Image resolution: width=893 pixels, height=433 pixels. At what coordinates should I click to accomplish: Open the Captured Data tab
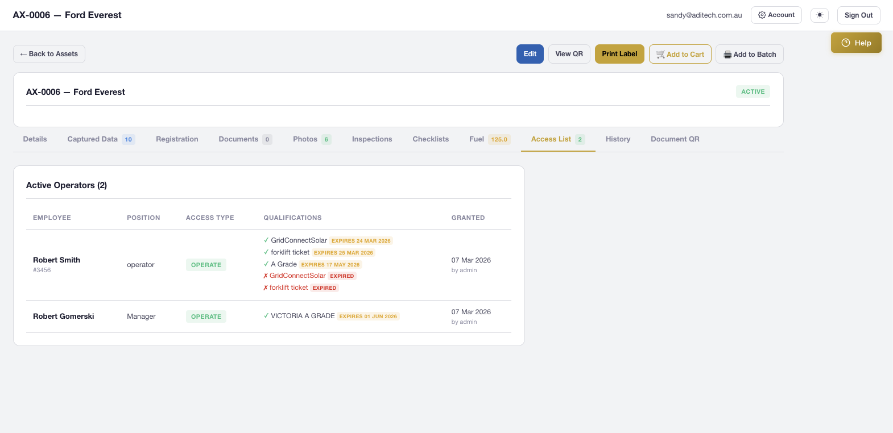point(101,139)
